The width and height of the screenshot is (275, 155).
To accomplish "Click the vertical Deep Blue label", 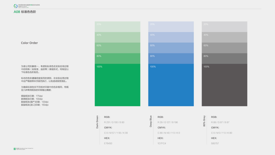I will 151,121.
